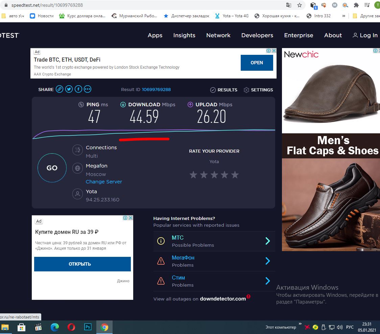Image resolution: width=380 pixels, height=334 pixels.
Task: Click the Change Server link
Action: [104, 182]
